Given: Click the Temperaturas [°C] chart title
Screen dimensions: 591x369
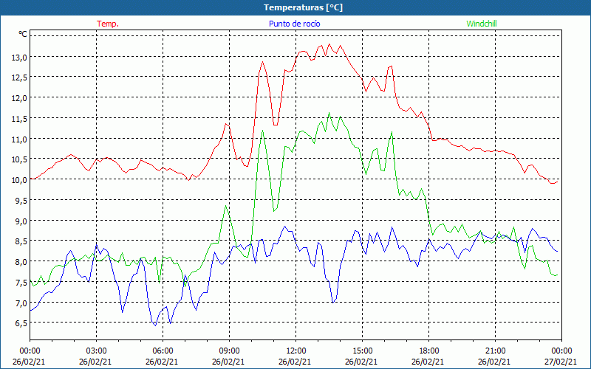Looking at the screenshot, I should [303, 7].
